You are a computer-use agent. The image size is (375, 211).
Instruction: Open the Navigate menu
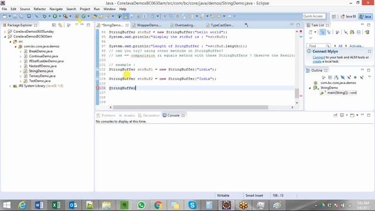click(56, 9)
